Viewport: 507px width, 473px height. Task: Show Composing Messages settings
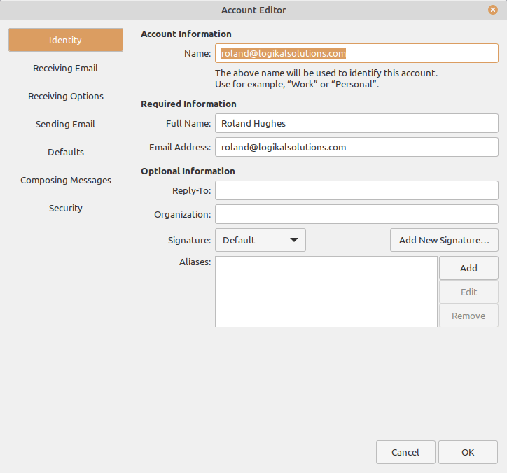click(x=65, y=180)
